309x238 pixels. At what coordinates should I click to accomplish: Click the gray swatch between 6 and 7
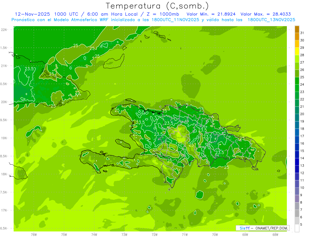click(x=297, y=214)
